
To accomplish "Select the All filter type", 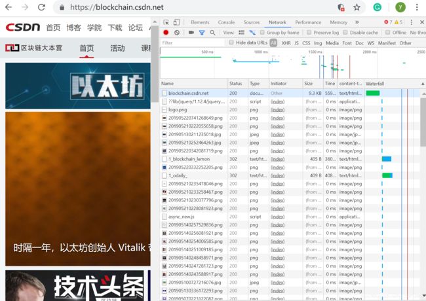I will [x=273, y=43].
